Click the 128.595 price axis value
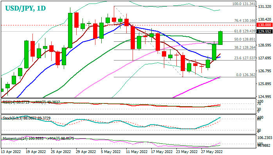 coord(264,45)
